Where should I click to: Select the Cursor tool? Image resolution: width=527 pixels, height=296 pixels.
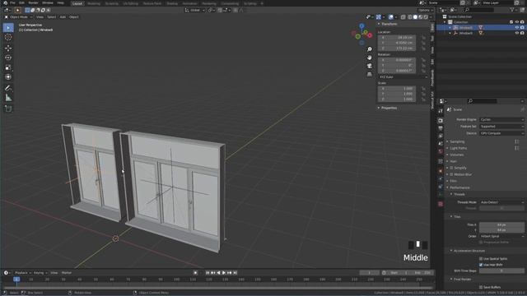(x=8, y=38)
